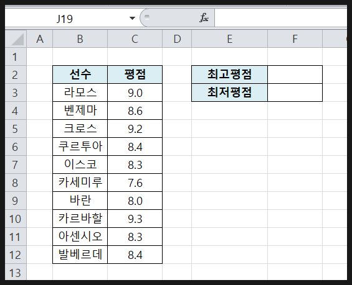Select column C header
Screen dimensions: 352x285
pyautogui.click(x=135, y=39)
